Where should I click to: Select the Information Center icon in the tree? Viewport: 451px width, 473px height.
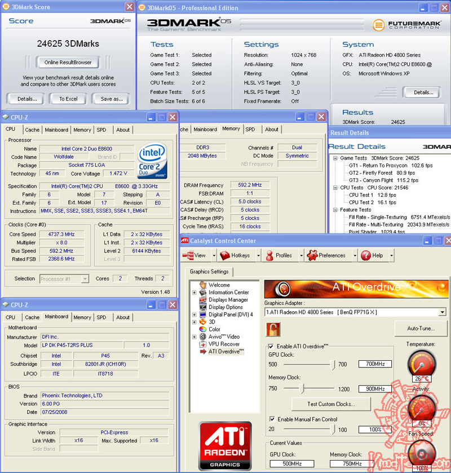point(204,292)
